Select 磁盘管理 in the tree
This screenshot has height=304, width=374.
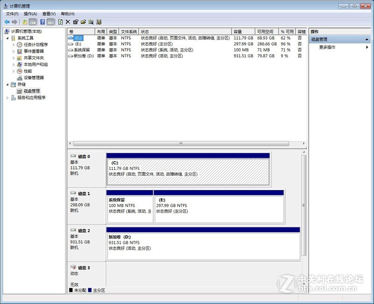coord(32,91)
